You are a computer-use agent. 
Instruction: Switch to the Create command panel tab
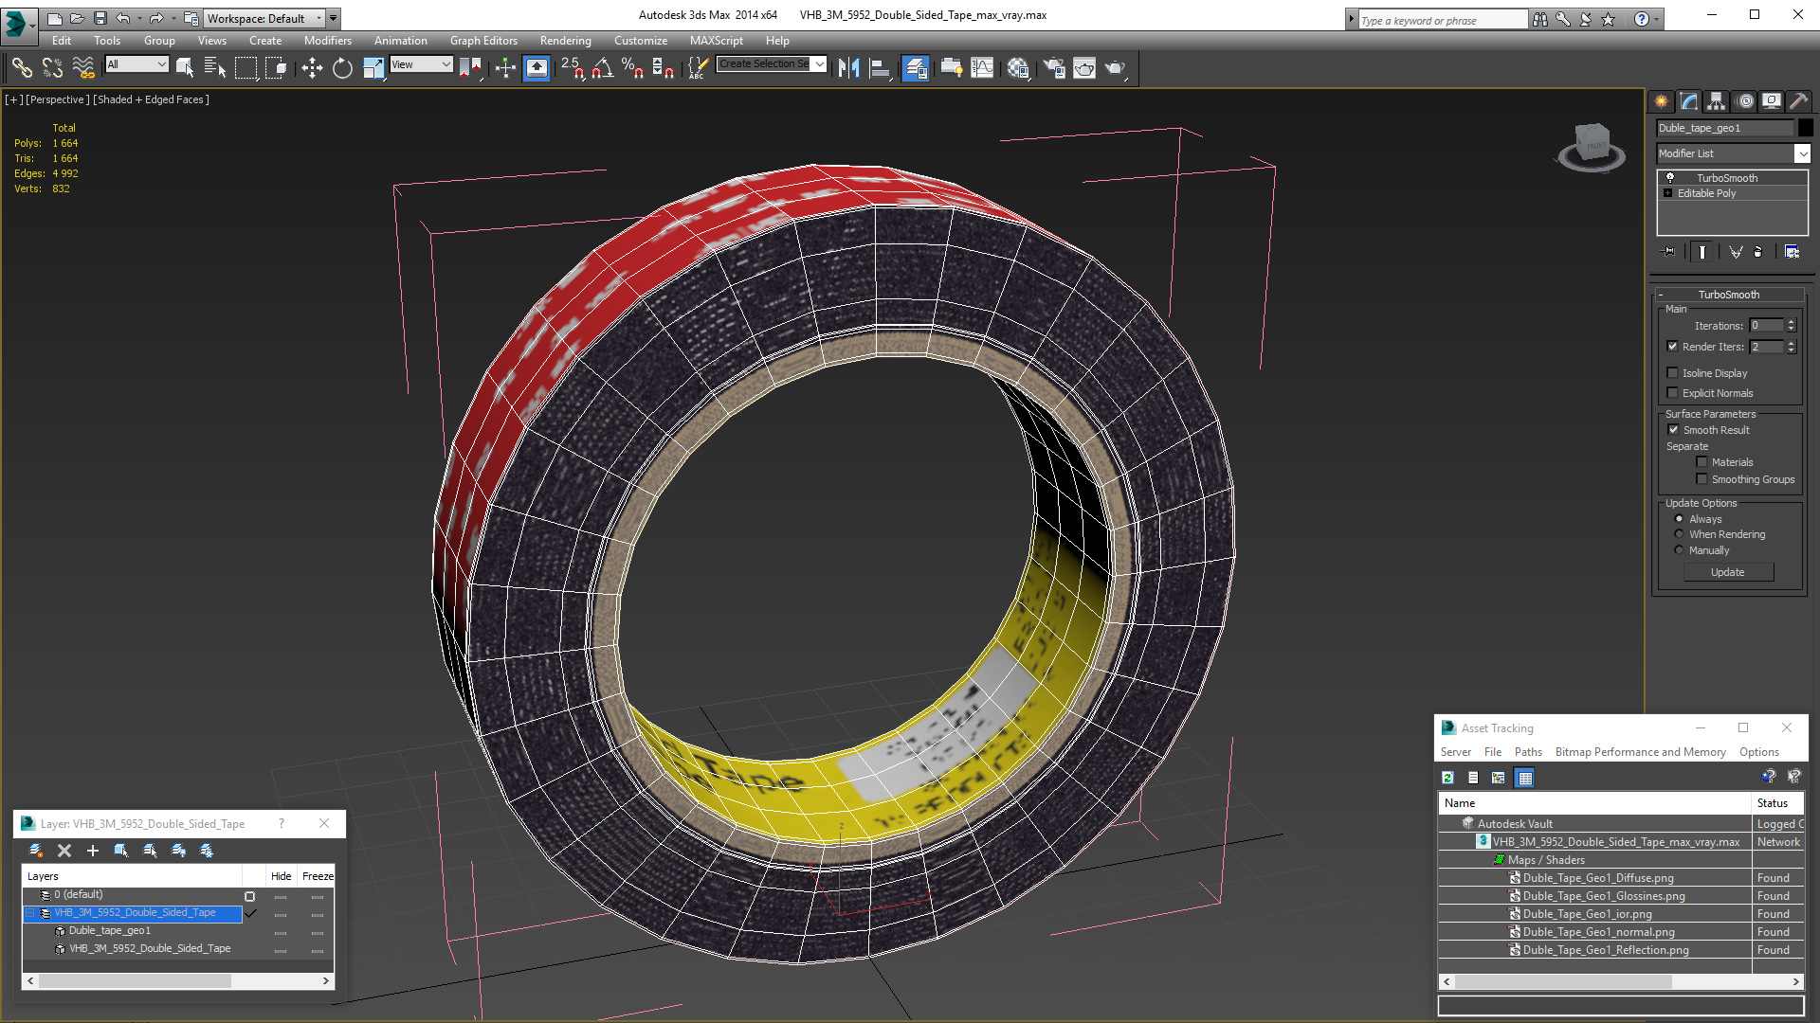pos(1662,101)
